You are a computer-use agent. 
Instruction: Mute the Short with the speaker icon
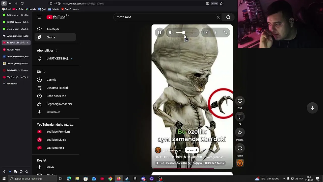(x=171, y=32)
